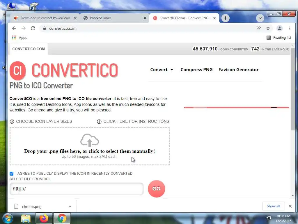Open the Compress PNG page
This screenshot has height=224, width=298.
(196, 69)
